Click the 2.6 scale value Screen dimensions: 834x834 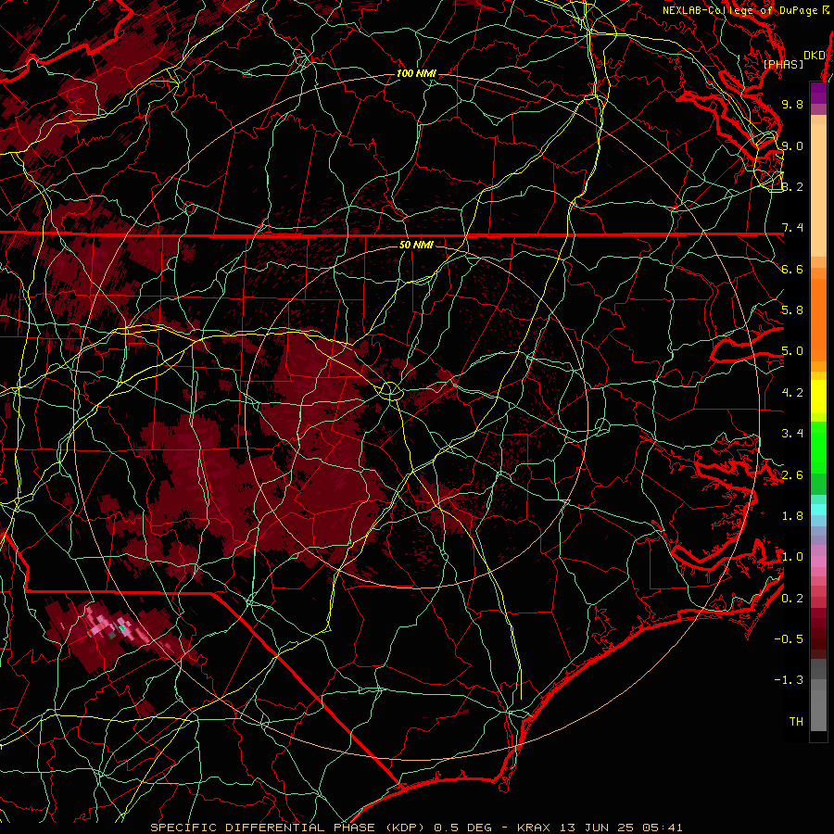792,475
